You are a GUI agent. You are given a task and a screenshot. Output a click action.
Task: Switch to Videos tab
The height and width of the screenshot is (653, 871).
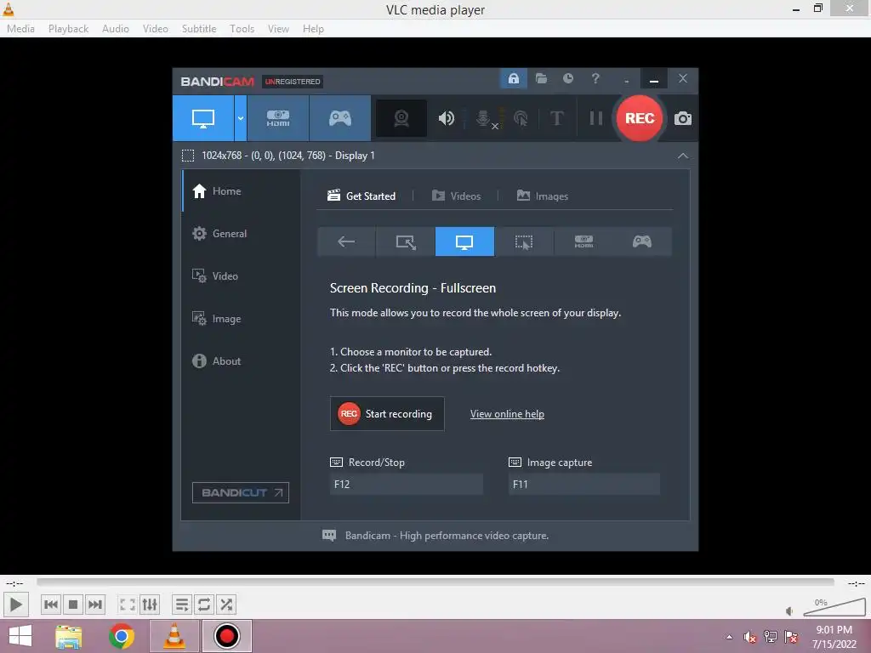tap(456, 196)
